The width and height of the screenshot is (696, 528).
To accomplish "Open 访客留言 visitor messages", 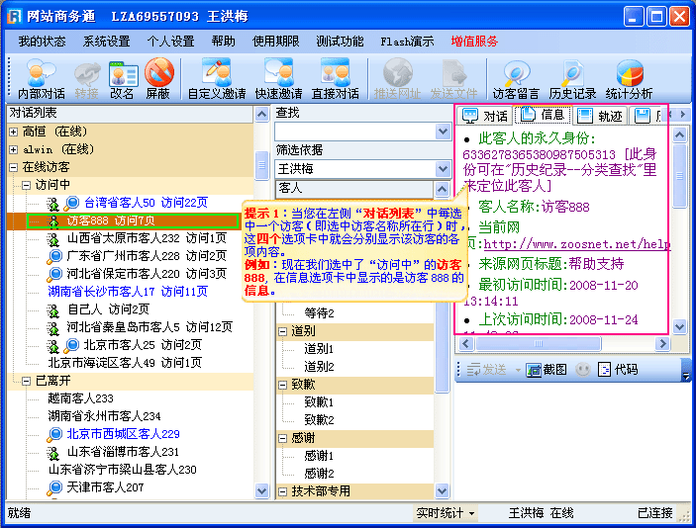I will 515,78.
